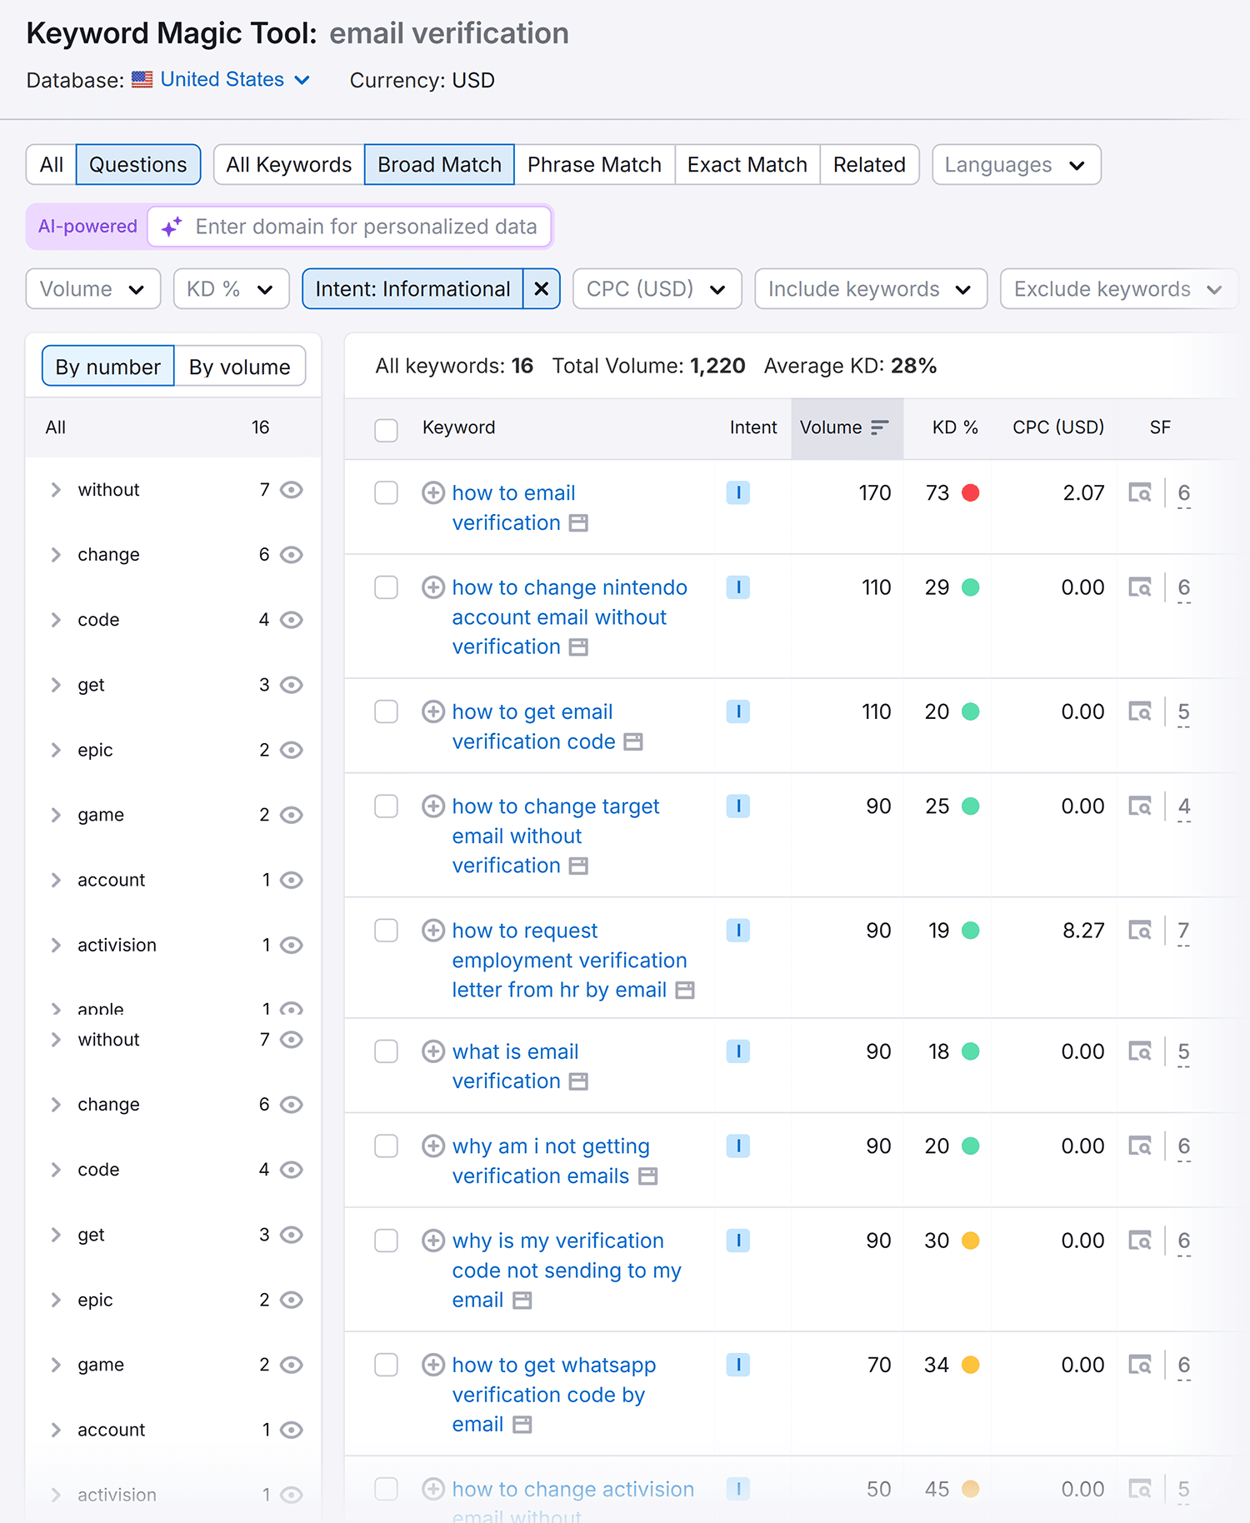Image resolution: width=1250 pixels, height=1523 pixels.
Task: Open 'what is email verification' keyword link
Action: coord(515,1066)
